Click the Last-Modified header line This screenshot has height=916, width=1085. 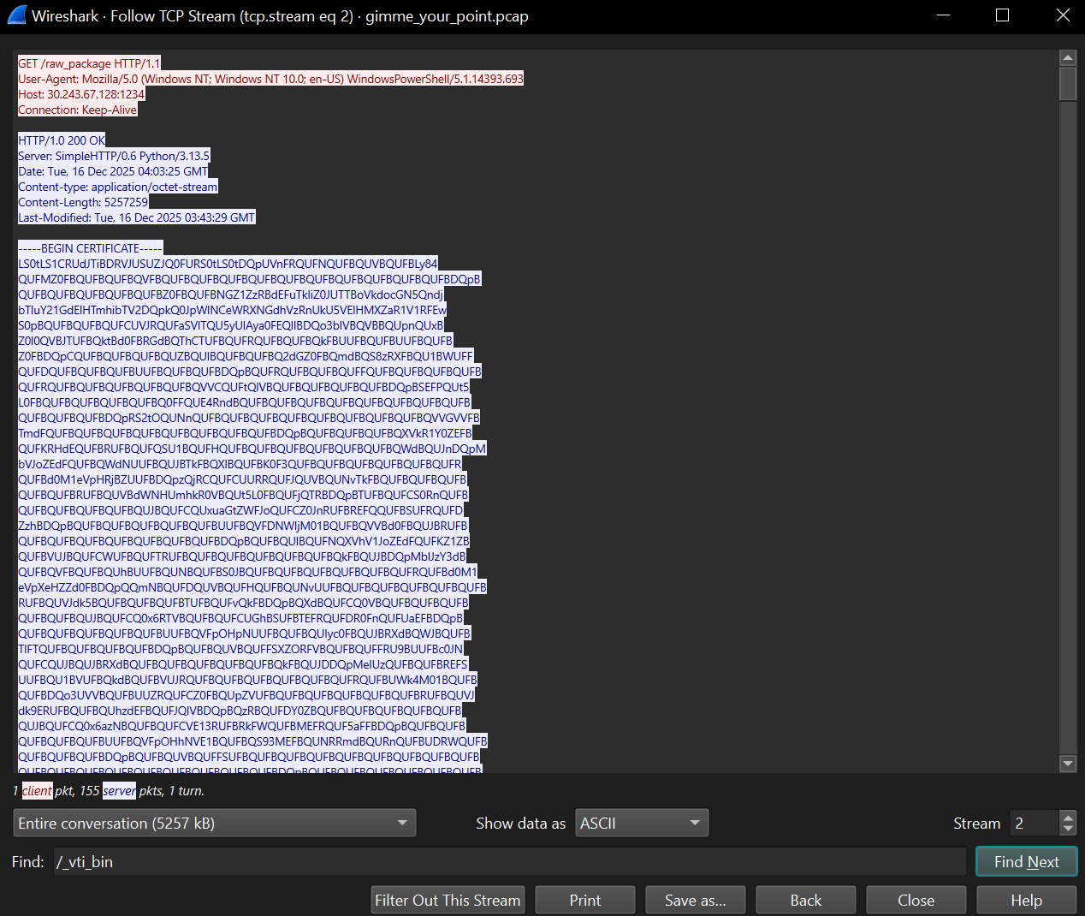pos(137,217)
